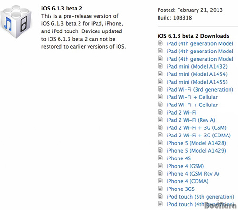Select iPhone 4 (GSM Rev A) download
Image resolution: width=238 pixels, height=210 pixels.
coord(193,174)
